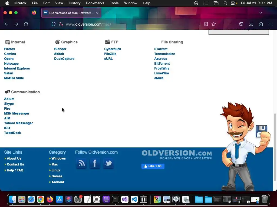Open the Camino link
This screenshot has width=277, height=207.
tap(10, 54)
